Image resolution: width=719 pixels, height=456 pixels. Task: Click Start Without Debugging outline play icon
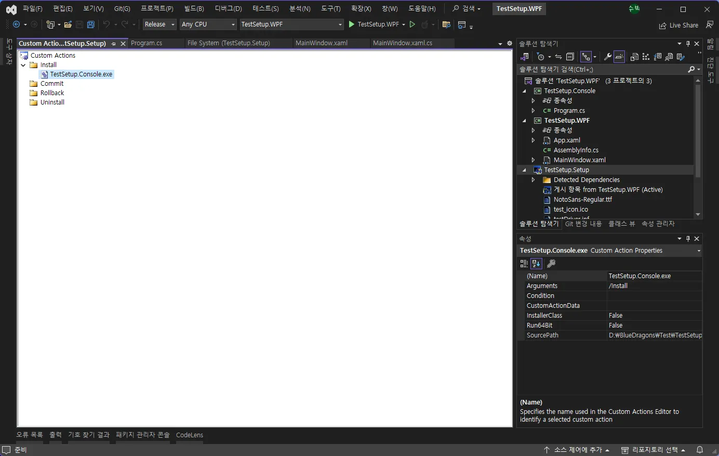click(x=412, y=24)
